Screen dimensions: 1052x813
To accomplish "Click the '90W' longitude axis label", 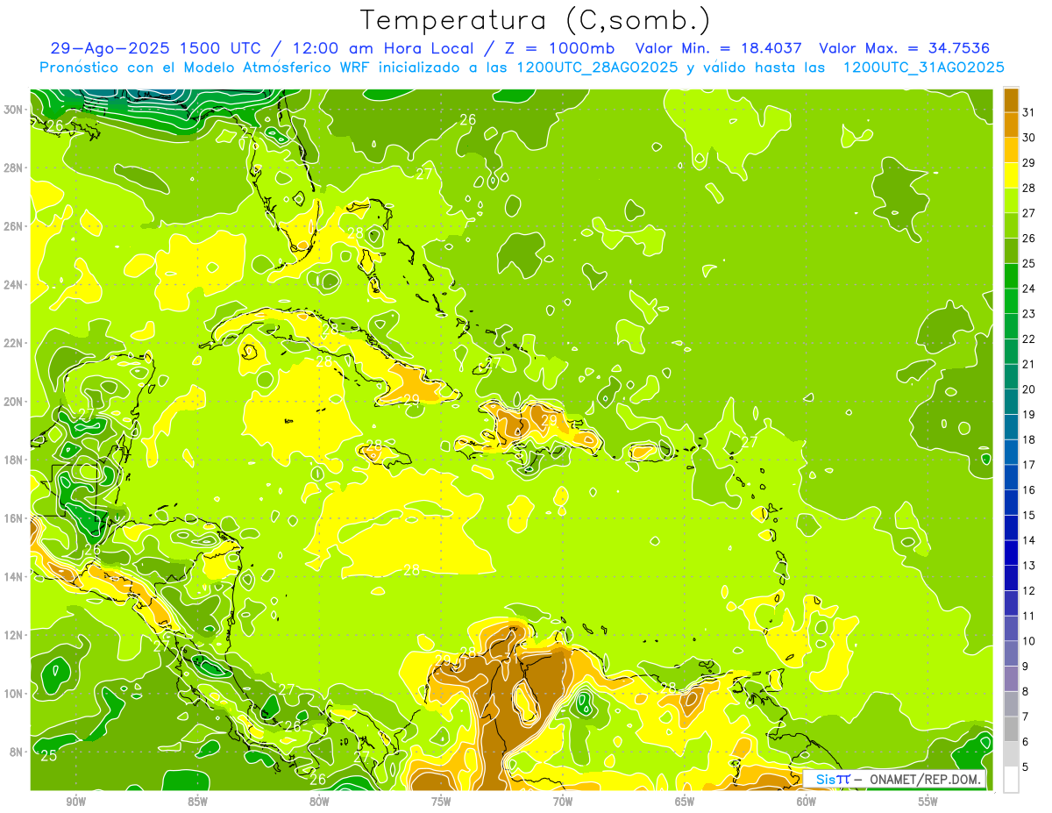I will coord(75,802).
